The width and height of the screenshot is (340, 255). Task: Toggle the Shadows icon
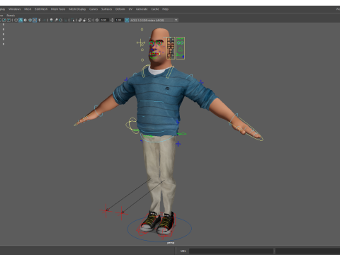click(x=44, y=20)
